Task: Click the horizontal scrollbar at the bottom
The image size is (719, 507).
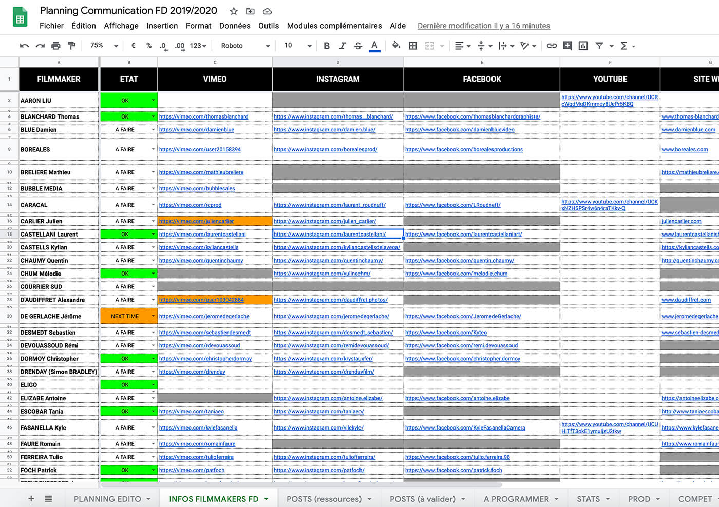Action: [x=301, y=484]
